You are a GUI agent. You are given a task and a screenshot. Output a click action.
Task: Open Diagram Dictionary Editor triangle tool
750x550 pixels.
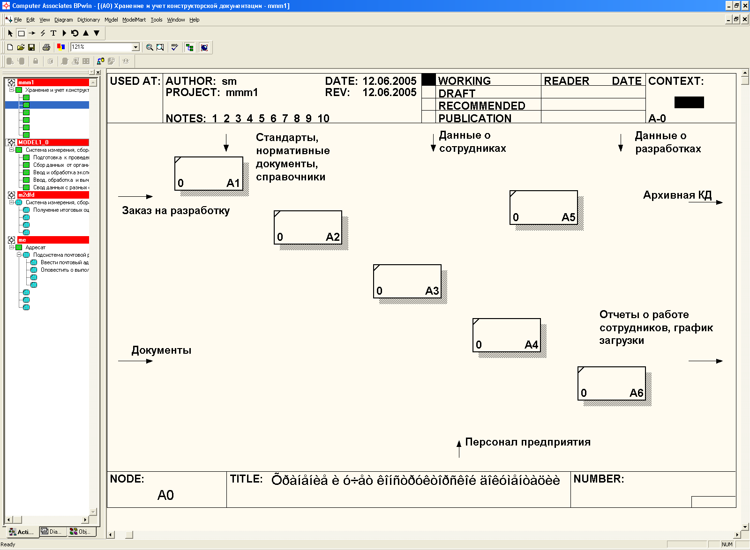[64, 33]
